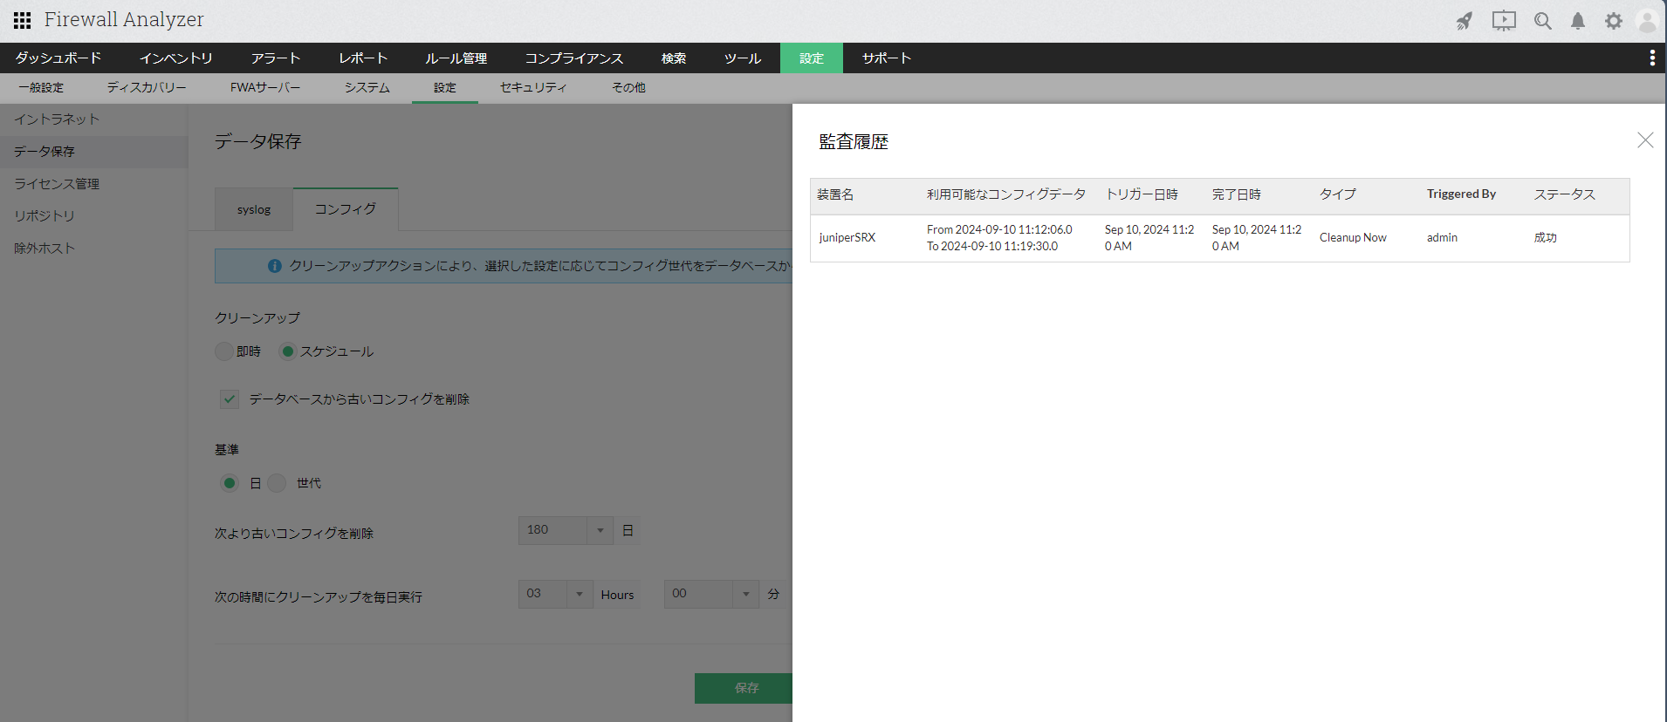
Task: Click the 成功 status cell
Action: point(1546,237)
